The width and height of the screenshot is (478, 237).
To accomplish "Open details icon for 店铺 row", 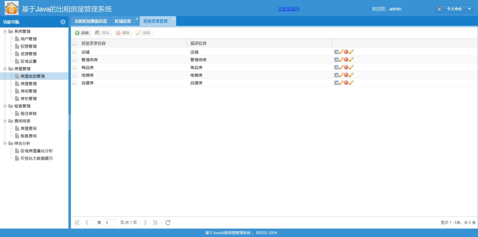I will click(x=336, y=52).
